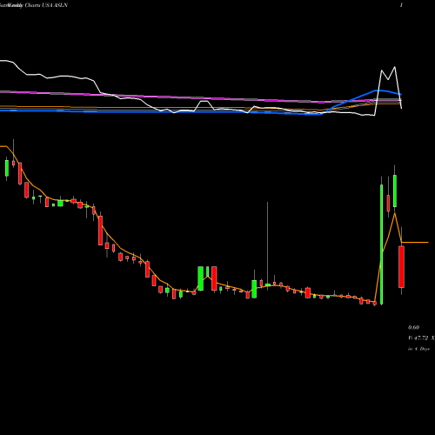Viewport: 435px width, 435px height.
Task: Click the chart title ending in USA ASLN
Action: pos(34,5)
